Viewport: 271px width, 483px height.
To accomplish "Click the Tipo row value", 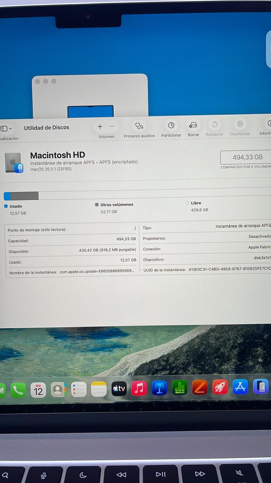I will coord(243,226).
